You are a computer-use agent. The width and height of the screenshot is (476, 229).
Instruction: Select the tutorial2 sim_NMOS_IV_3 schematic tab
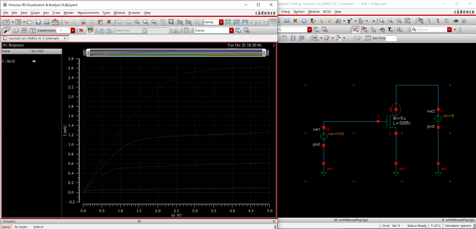click(x=34, y=38)
